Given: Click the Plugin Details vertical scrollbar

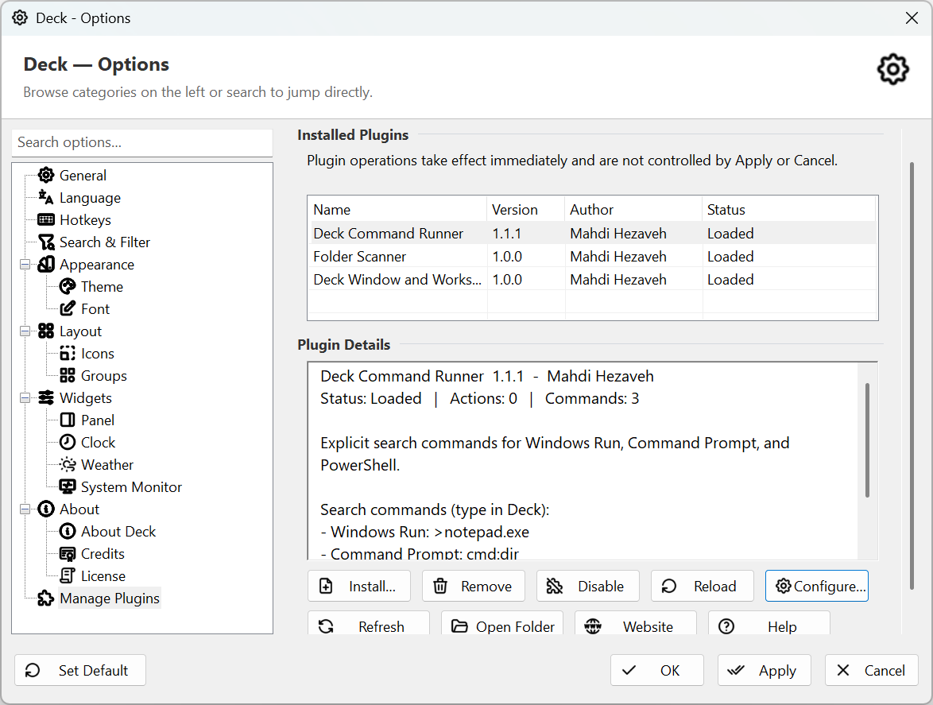Looking at the screenshot, I should pos(867,440).
